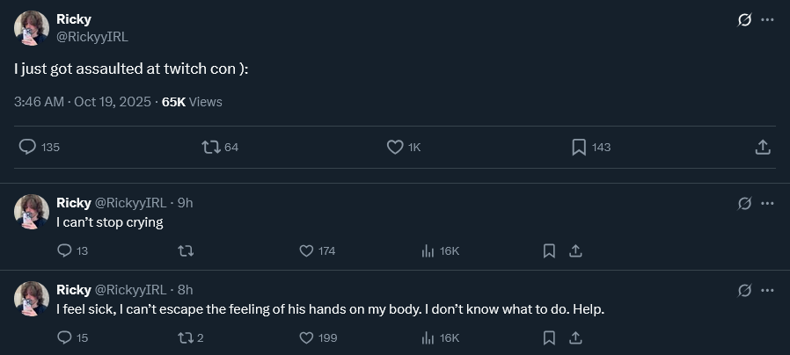
Task: Open more options menu on main tweet
Action: pyautogui.click(x=767, y=20)
